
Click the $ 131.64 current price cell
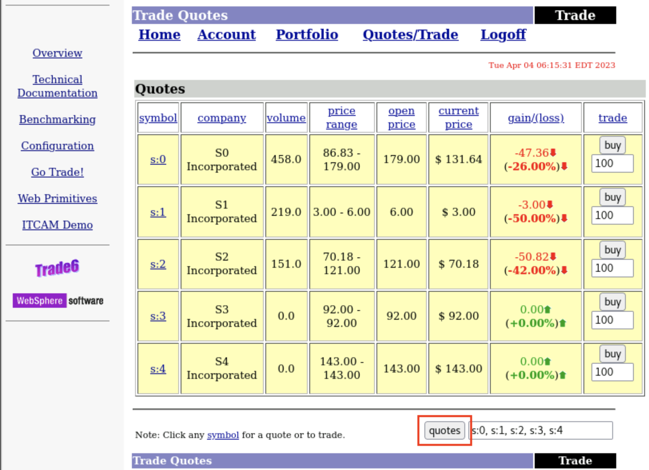pyautogui.click(x=458, y=159)
